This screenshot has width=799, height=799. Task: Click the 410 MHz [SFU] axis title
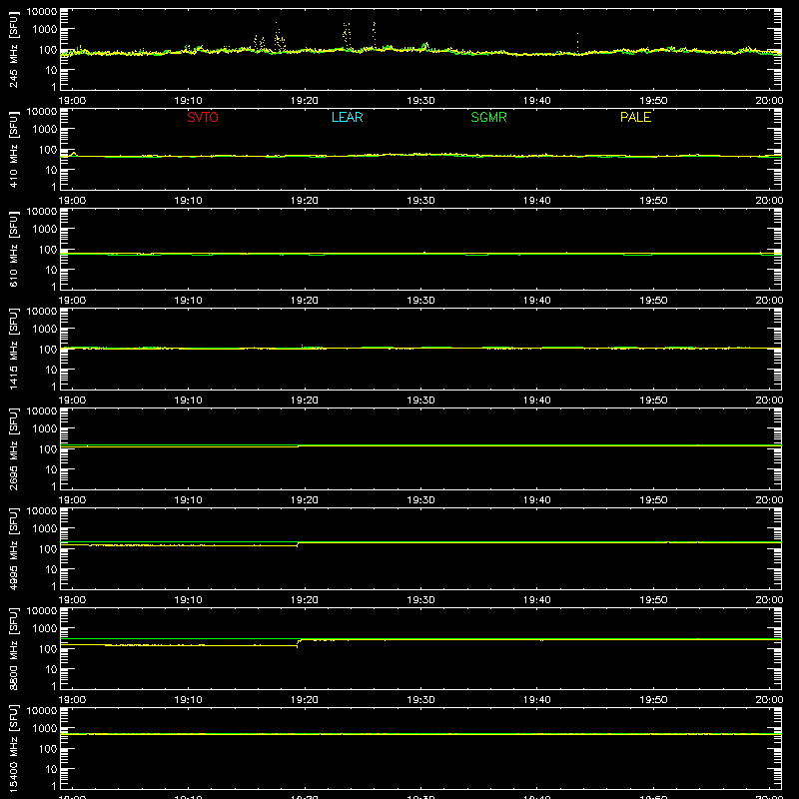tap(13, 149)
